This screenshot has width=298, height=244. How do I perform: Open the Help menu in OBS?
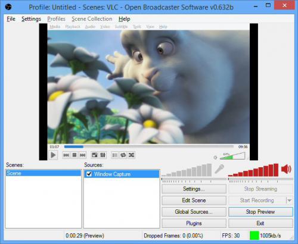click(x=125, y=19)
